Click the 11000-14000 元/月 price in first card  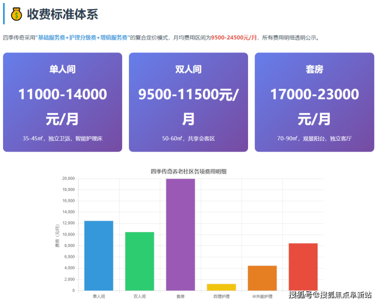tap(63, 106)
